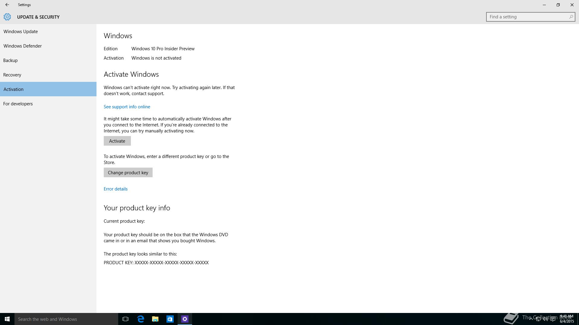Click 'Windows 10 Pro Insider Preview' edition text
579x325 pixels.
click(x=163, y=49)
